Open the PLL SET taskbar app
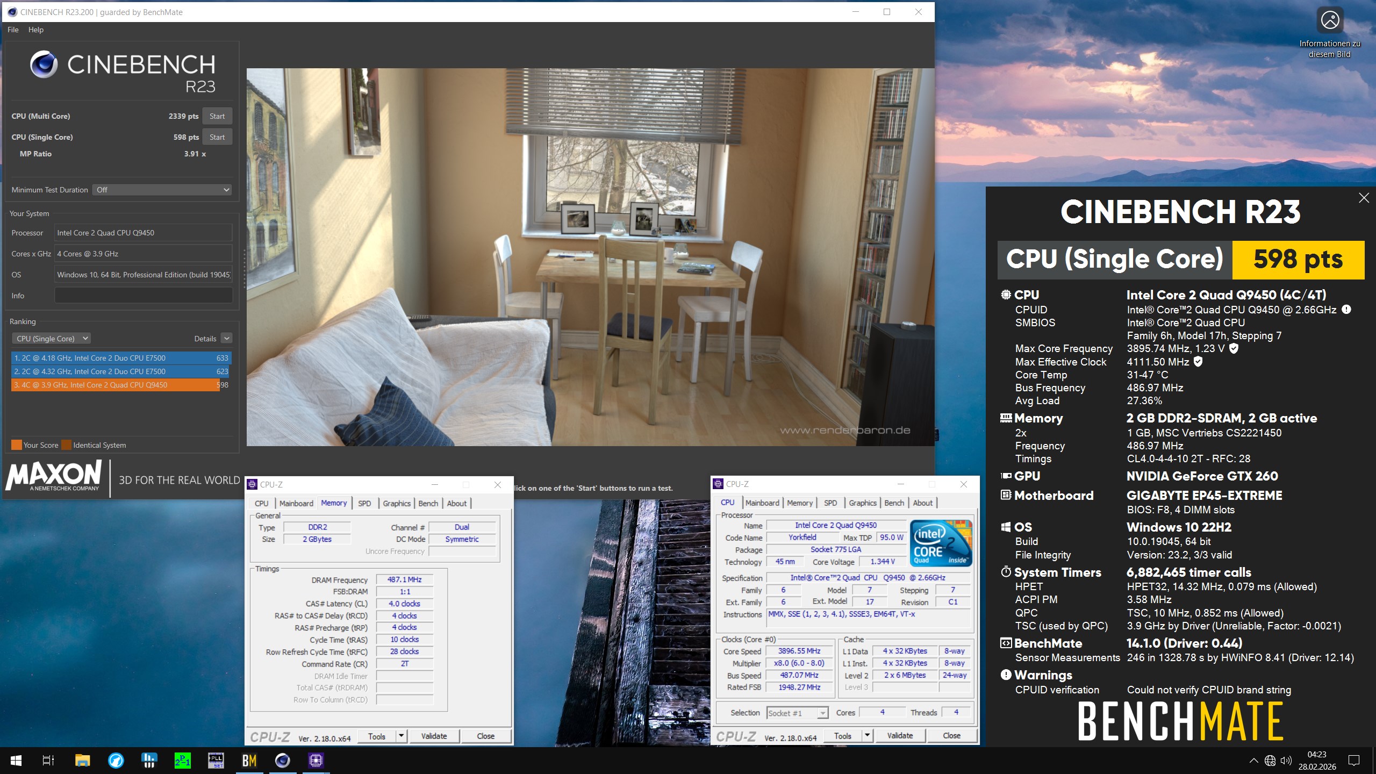The height and width of the screenshot is (774, 1376). tap(216, 760)
